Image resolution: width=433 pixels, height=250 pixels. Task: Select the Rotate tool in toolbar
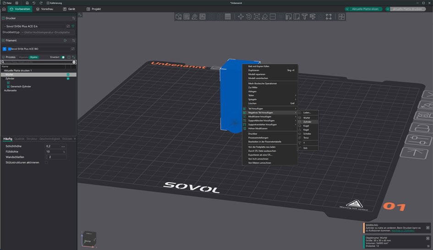(248, 17)
